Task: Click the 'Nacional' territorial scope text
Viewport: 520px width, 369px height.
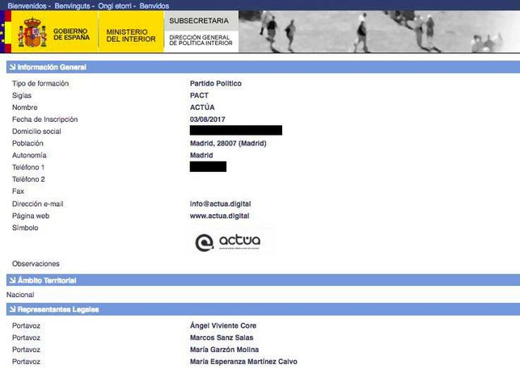Action: click(x=20, y=295)
